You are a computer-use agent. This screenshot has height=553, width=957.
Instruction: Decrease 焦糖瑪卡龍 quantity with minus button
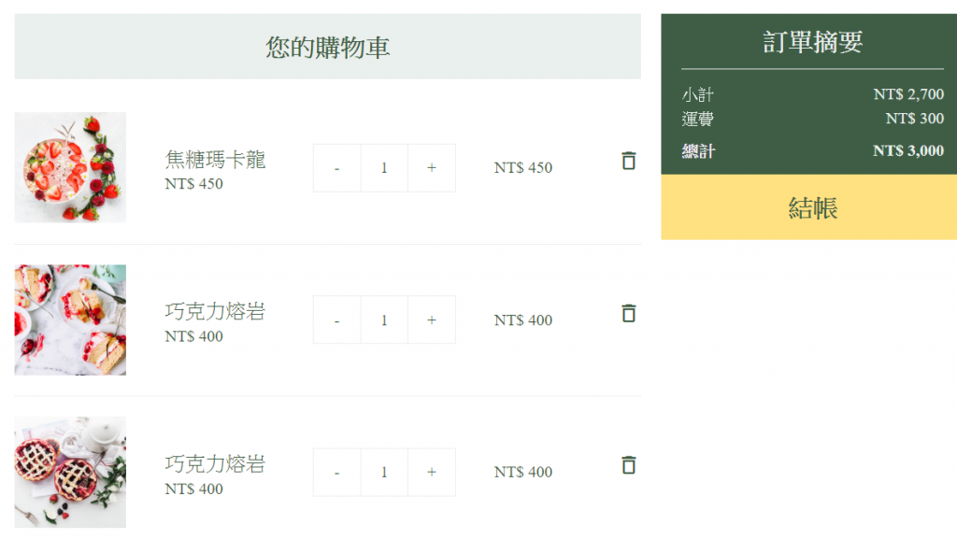(x=336, y=168)
